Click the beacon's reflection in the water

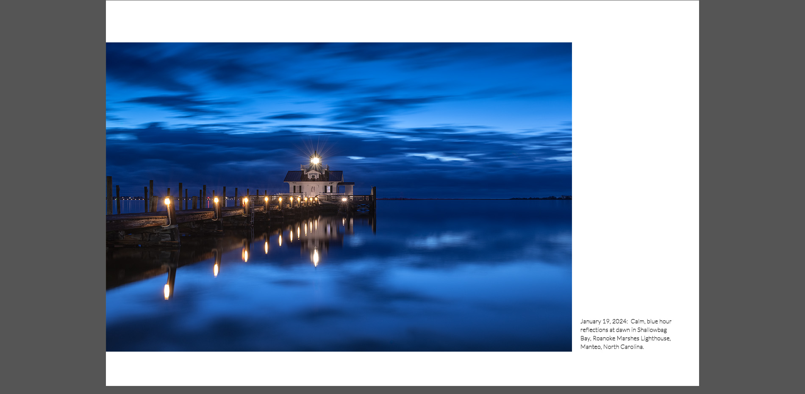(316, 257)
